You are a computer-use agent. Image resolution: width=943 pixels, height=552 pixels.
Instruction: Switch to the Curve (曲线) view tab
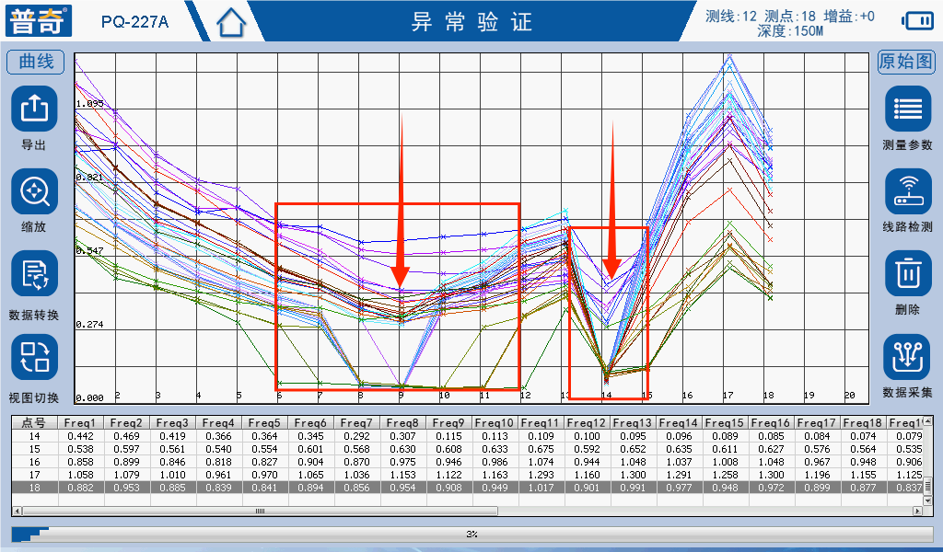(36, 62)
